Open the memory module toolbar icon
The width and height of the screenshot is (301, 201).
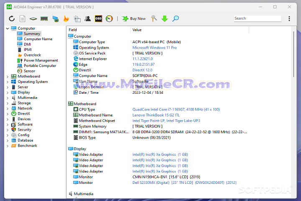point(44,19)
